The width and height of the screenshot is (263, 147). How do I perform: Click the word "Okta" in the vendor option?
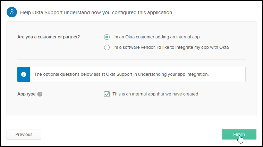pos(223,47)
